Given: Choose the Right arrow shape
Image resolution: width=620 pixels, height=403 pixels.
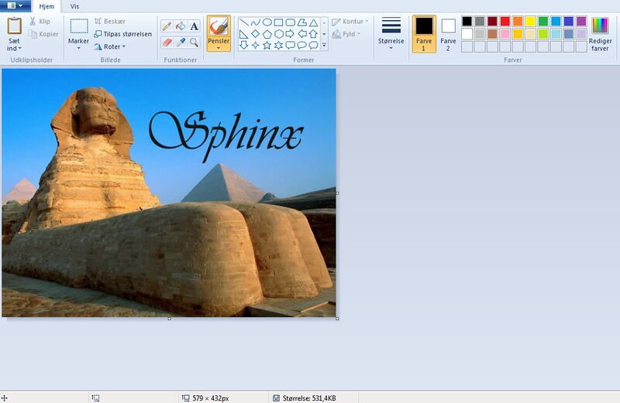Looking at the screenshot, I should 290,34.
